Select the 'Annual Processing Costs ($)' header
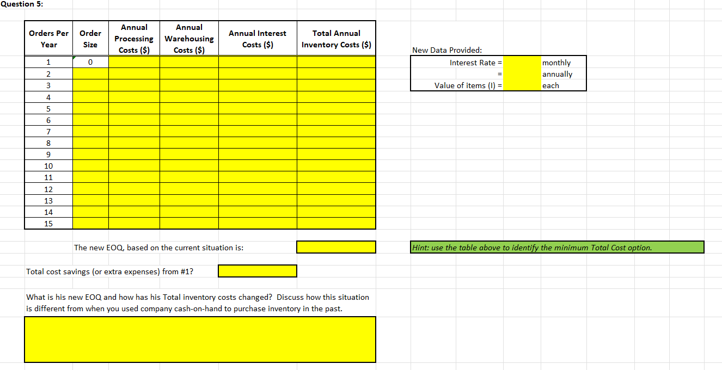 [x=134, y=39]
